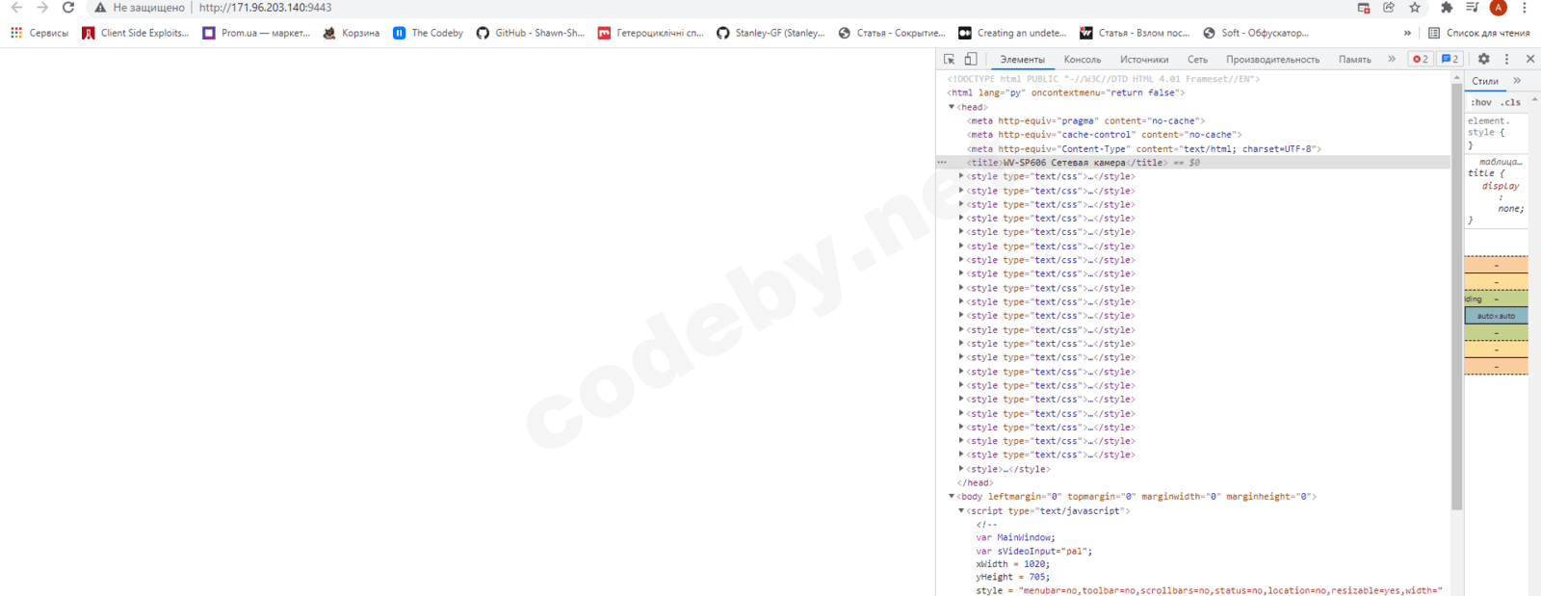1541x596 pixels.
Task: Open the Prom.ua bookmark
Action: tap(256, 33)
